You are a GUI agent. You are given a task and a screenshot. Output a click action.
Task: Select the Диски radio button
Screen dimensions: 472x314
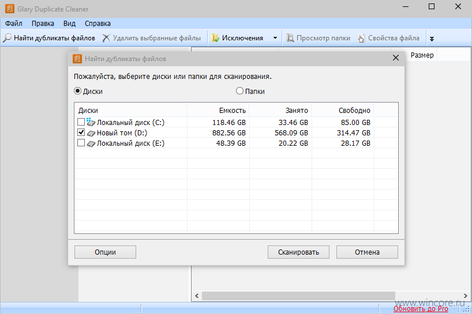click(78, 91)
